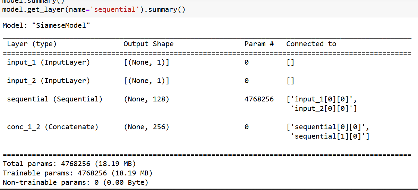Click 'sequential[0][0]' in the Connected to column
The height and width of the screenshot is (190, 418).
pos(328,127)
